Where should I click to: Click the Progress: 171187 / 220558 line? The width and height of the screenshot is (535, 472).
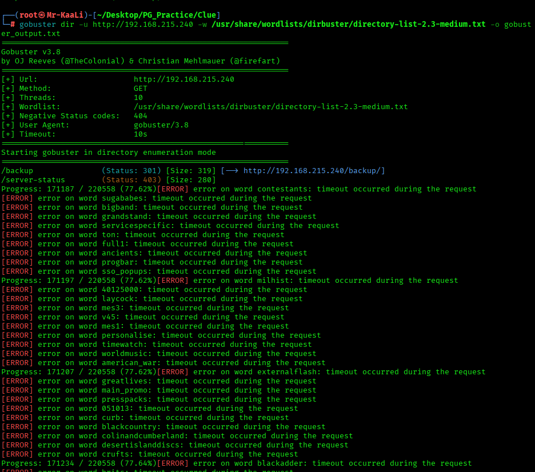pyautogui.click(x=78, y=189)
